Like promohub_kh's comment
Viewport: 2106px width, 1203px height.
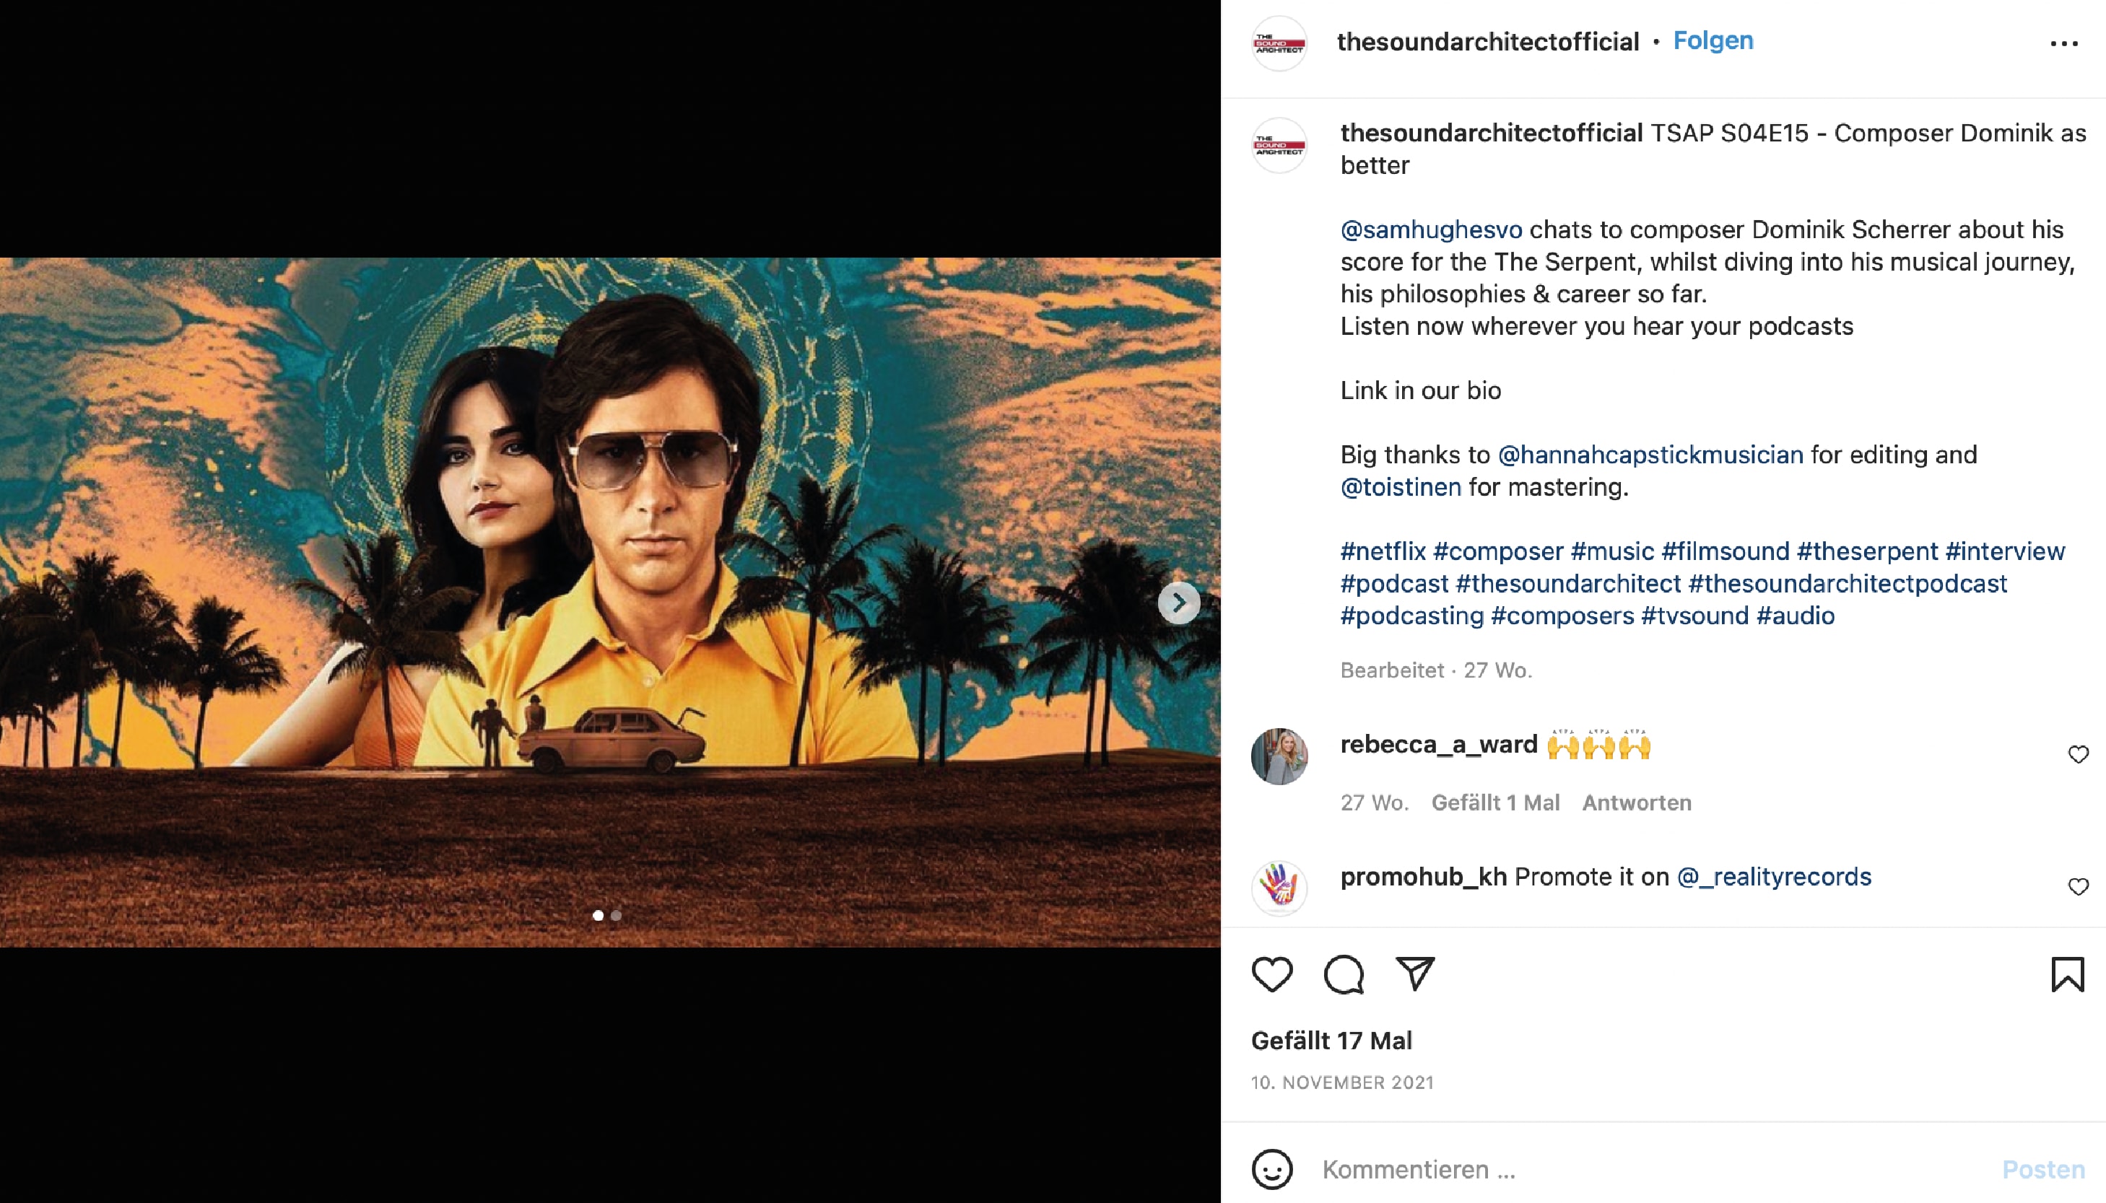[x=2078, y=886]
